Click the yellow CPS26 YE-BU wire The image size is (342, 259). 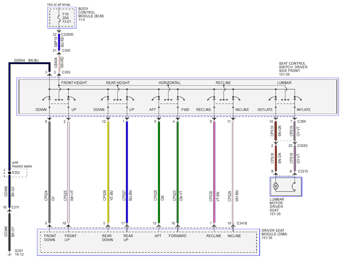pyautogui.click(x=108, y=172)
